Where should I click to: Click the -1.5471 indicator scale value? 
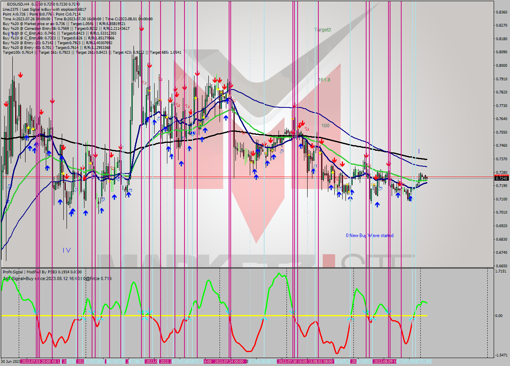[500, 355]
